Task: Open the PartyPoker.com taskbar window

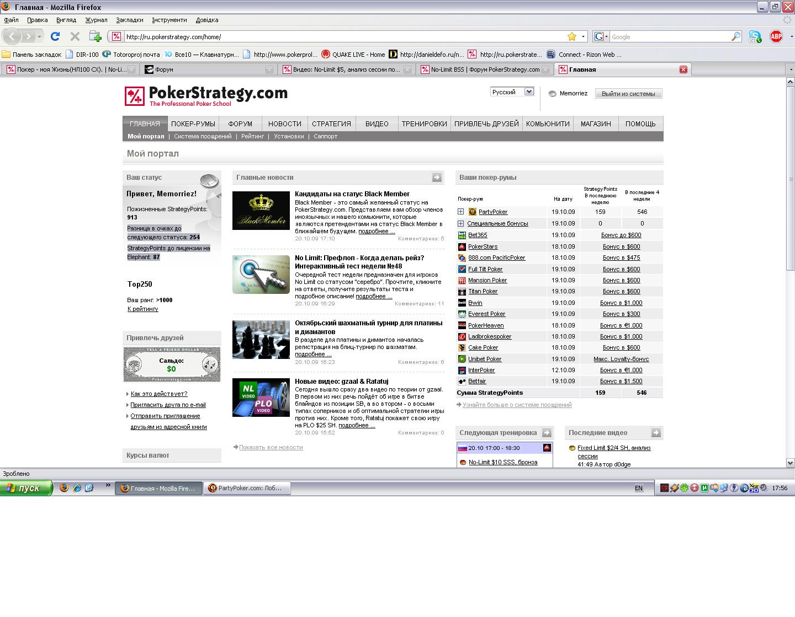Action: pyautogui.click(x=246, y=488)
